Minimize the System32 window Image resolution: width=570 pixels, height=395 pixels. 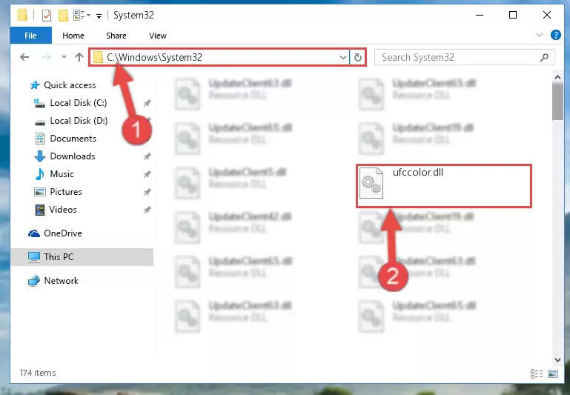tap(480, 15)
